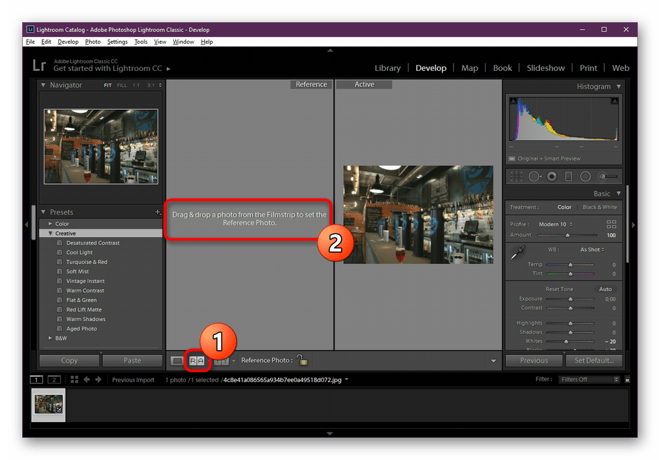Choose the Red Eye Correction tool
The image size is (660, 460).
552,176
